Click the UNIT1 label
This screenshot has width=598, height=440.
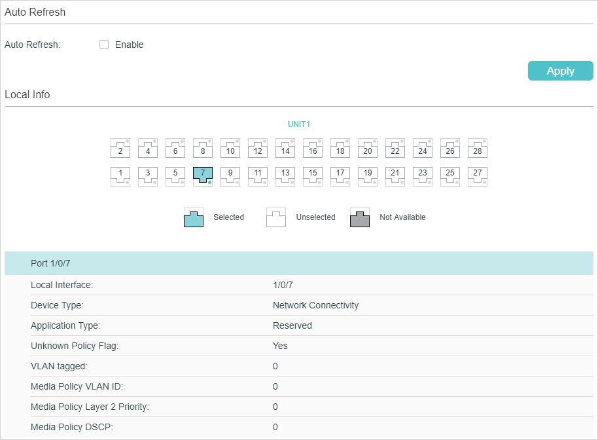click(299, 124)
